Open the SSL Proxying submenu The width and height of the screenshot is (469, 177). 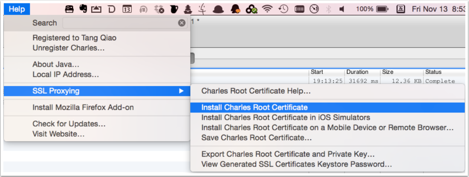pos(97,91)
